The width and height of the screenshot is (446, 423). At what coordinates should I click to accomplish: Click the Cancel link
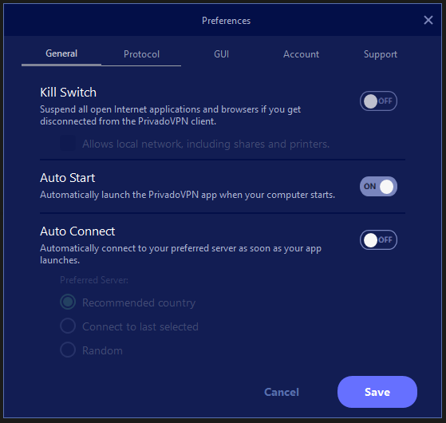point(282,392)
